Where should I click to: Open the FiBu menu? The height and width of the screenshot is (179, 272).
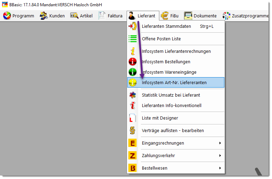(174, 16)
